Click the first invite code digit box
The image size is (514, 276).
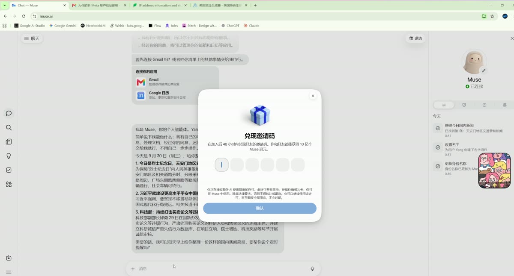click(x=221, y=164)
